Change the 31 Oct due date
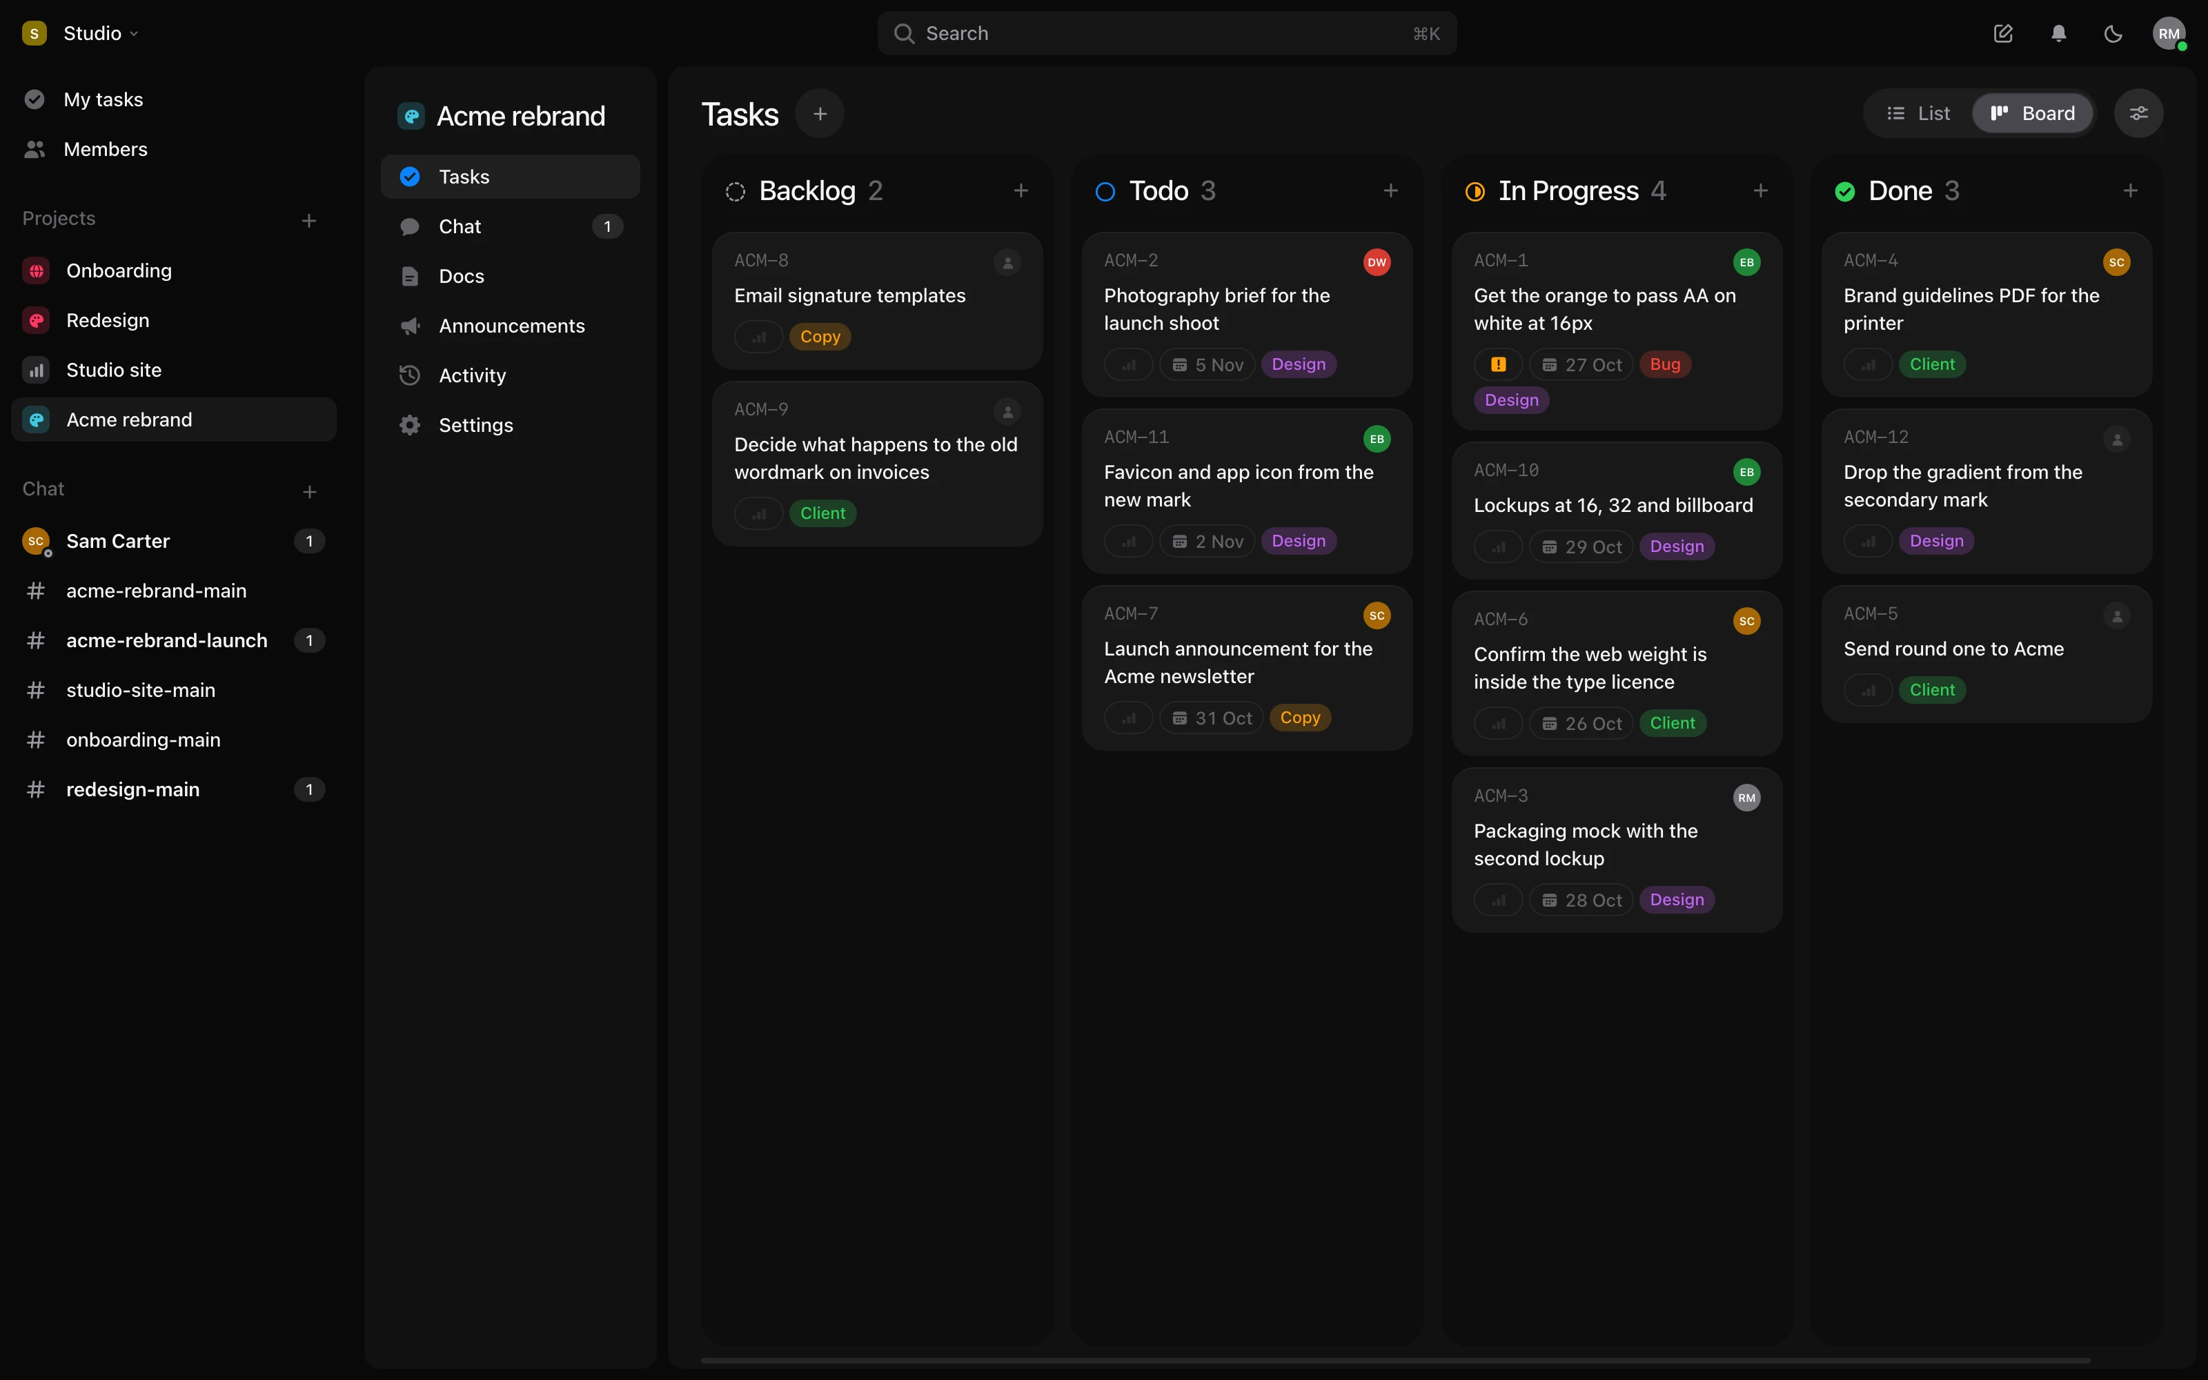The height and width of the screenshot is (1380, 2208). click(x=1212, y=718)
